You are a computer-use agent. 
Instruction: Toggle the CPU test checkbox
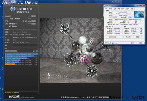tap(37, 21)
